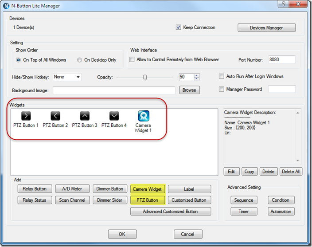Add a Relay Button widget
Viewport: 312px width, 247px height.
35,189
